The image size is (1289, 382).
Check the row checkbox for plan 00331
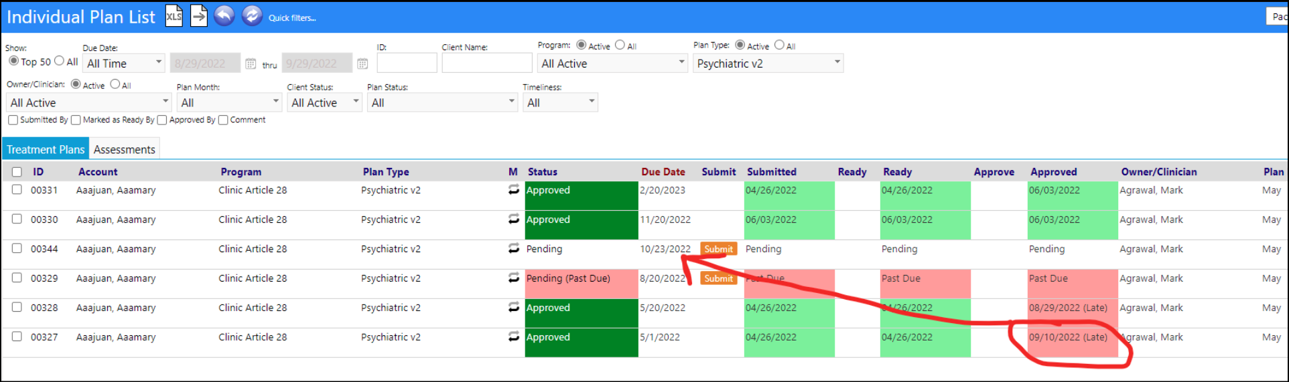tap(17, 189)
